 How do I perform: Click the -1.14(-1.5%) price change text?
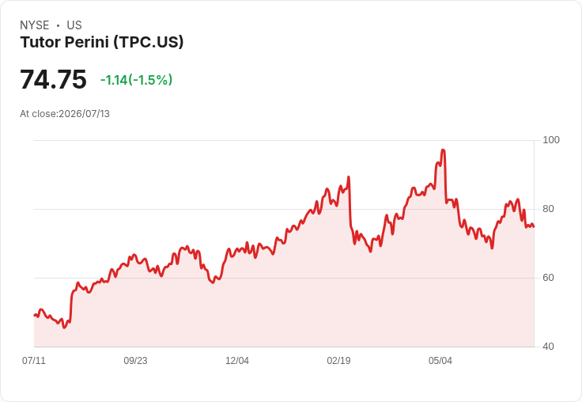coord(136,80)
